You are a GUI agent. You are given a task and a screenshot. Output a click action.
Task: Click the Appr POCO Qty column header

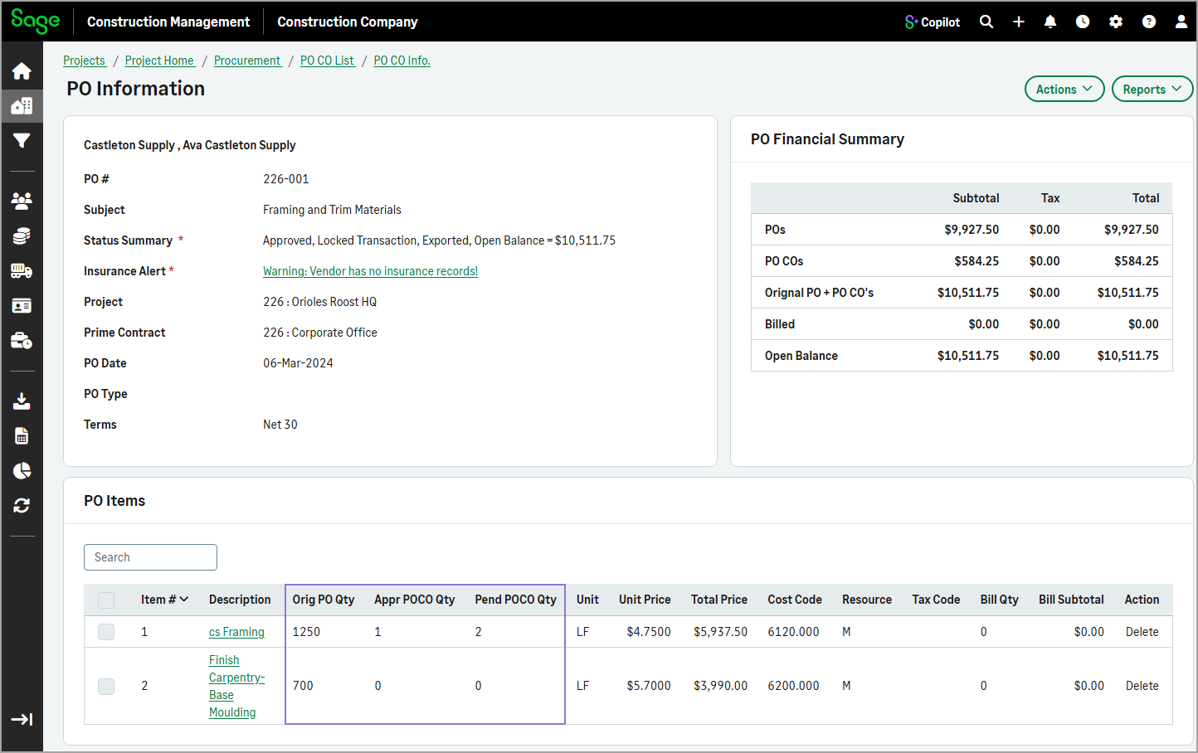[x=414, y=600]
